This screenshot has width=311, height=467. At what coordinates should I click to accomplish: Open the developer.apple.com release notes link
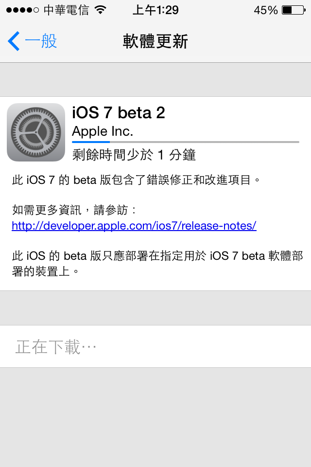[x=134, y=226]
